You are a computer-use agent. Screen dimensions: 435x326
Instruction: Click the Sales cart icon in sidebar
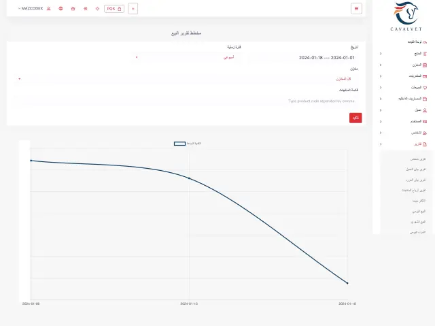[x=425, y=88]
